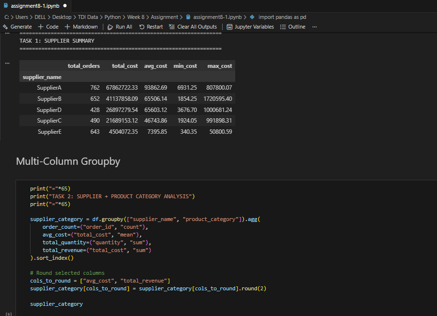Click the supplier_name index header

[x=42, y=77]
